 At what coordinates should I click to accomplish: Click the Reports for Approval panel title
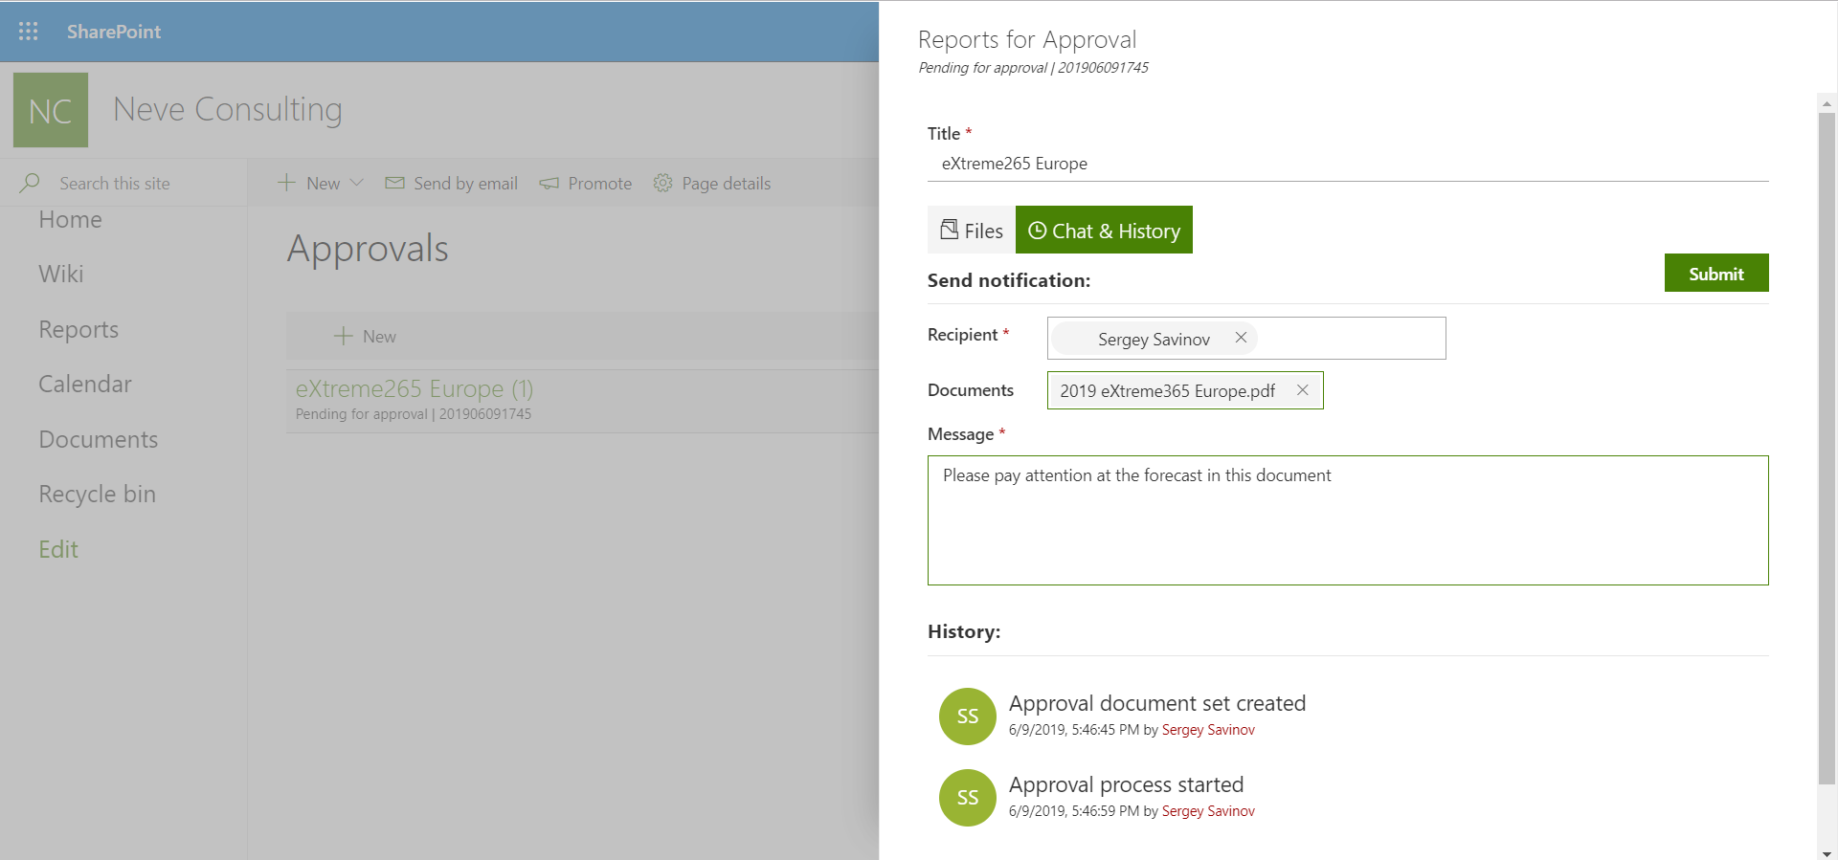coord(1027,39)
